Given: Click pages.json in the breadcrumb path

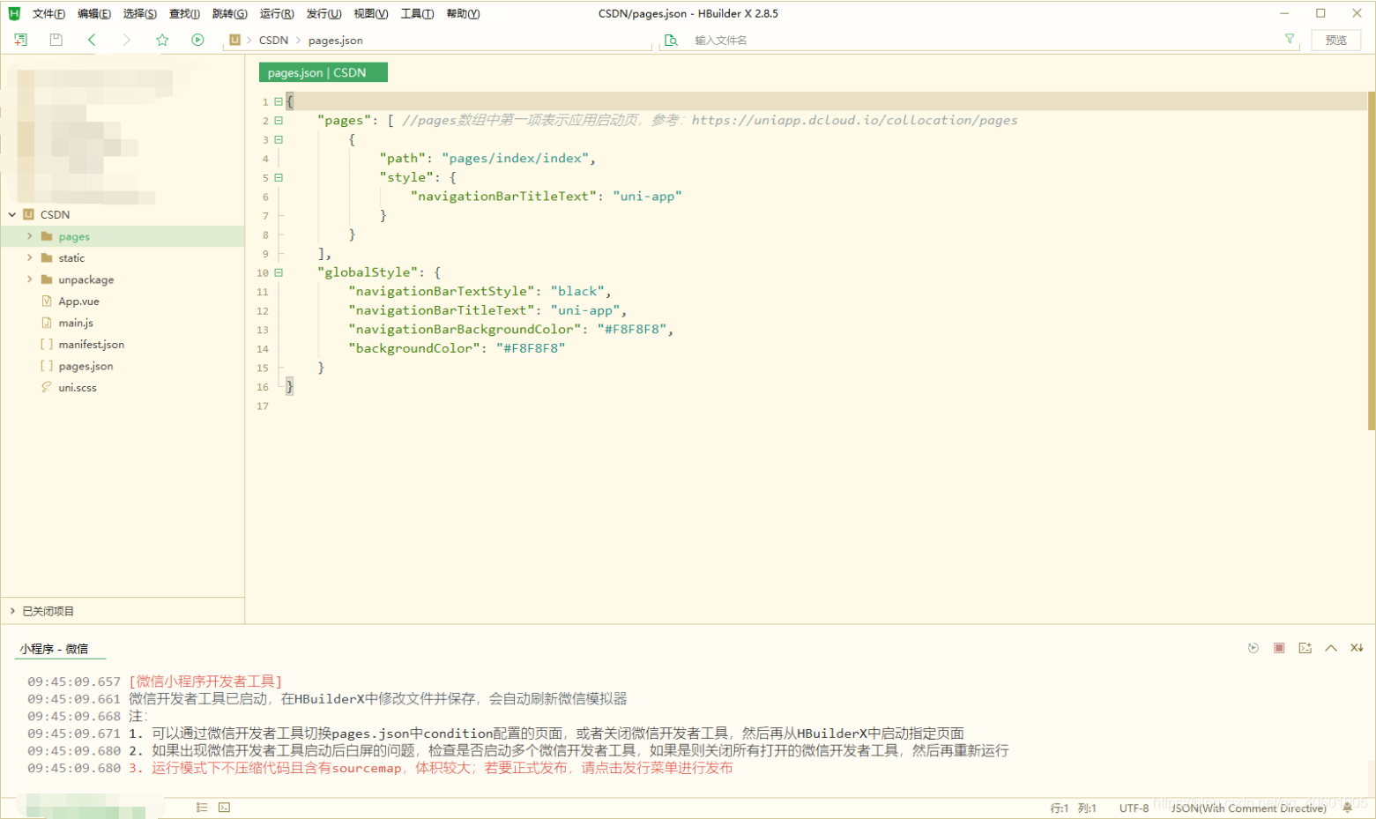Looking at the screenshot, I should click(x=336, y=40).
